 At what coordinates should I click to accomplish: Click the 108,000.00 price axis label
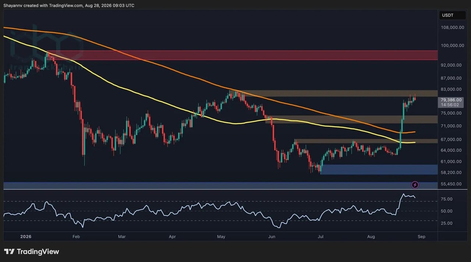click(x=452, y=28)
